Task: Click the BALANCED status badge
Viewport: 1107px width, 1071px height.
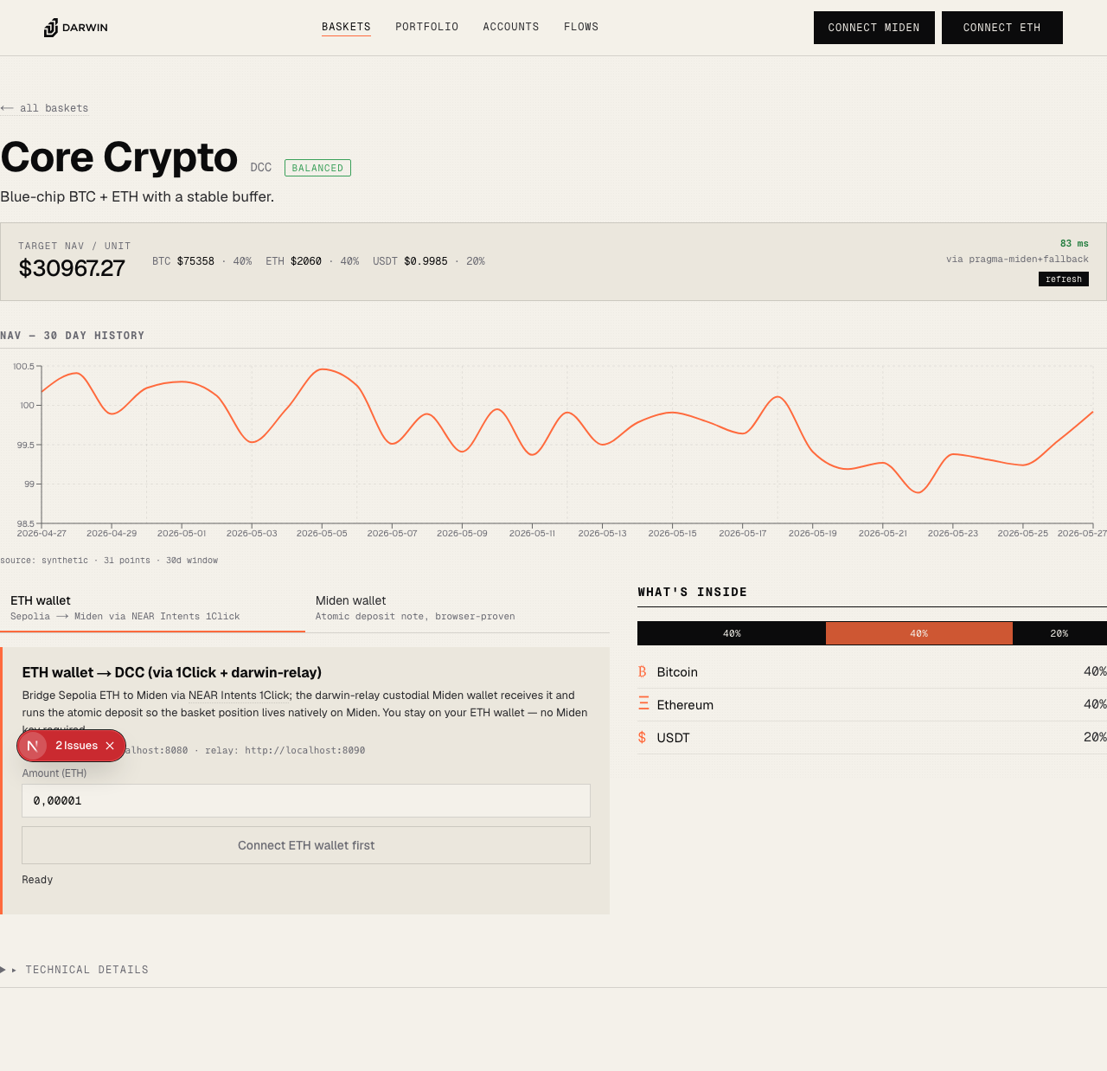Action: click(x=317, y=168)
